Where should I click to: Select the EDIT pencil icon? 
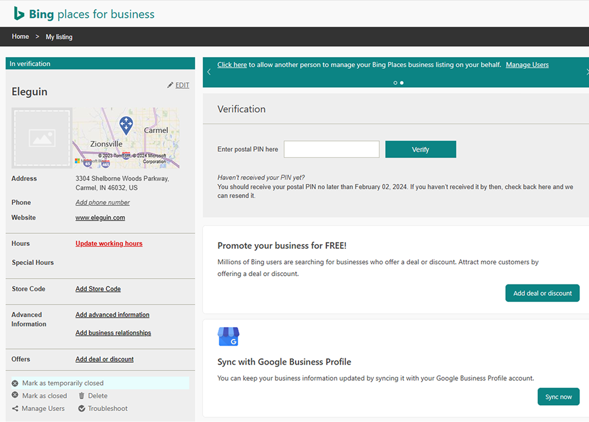click(x=171, y=85)
